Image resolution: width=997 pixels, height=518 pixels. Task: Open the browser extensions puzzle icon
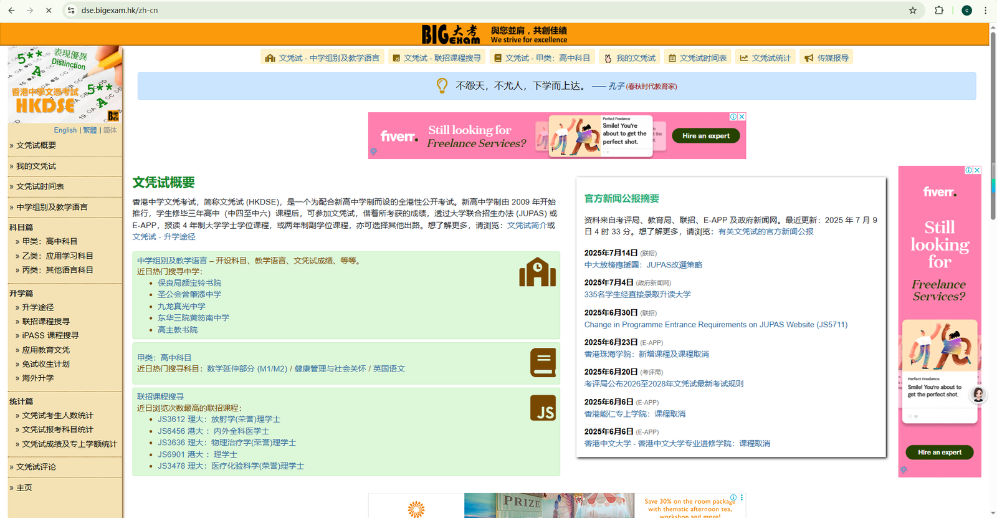tap(939, 11)
